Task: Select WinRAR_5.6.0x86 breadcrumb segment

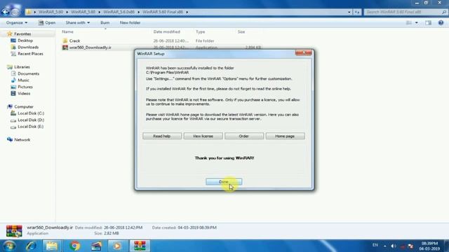Action: point(119,12)
